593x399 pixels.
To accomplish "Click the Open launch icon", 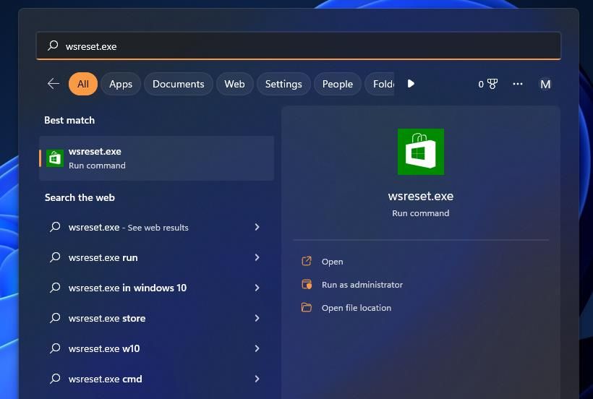I will [307, 261].
